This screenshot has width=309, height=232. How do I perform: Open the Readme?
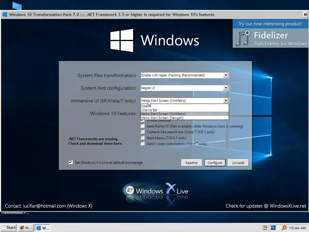(192, 163)
